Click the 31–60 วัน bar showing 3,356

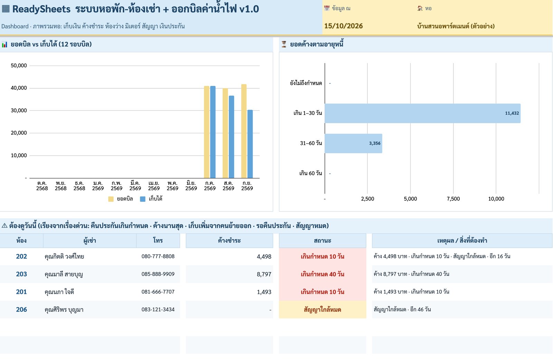[x=353, y=143]
